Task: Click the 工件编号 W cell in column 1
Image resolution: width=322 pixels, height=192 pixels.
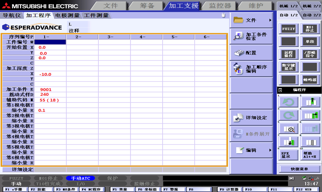Action: pos(50,42)
